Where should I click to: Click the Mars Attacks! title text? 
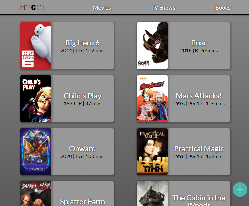[199, 96]
